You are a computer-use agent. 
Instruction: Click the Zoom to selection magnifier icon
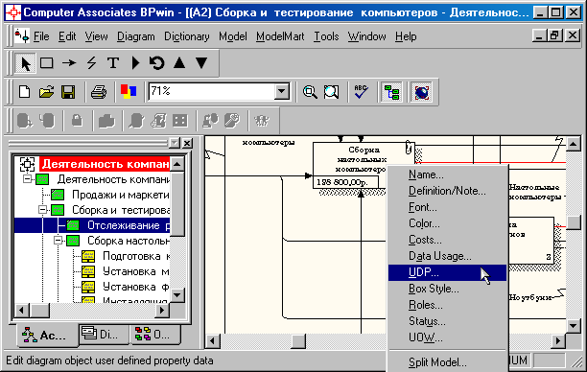pos(331,92)
